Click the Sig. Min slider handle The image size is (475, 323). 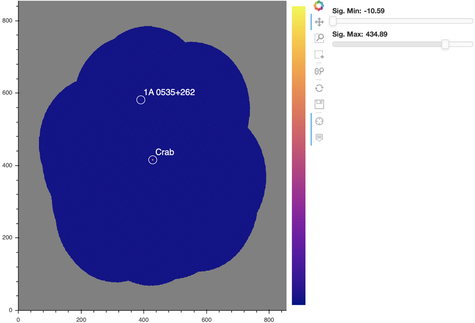coord(333,21)
